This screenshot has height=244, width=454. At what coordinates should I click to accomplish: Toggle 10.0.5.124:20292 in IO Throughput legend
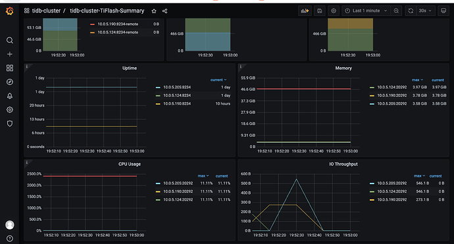tap(391, 191)
